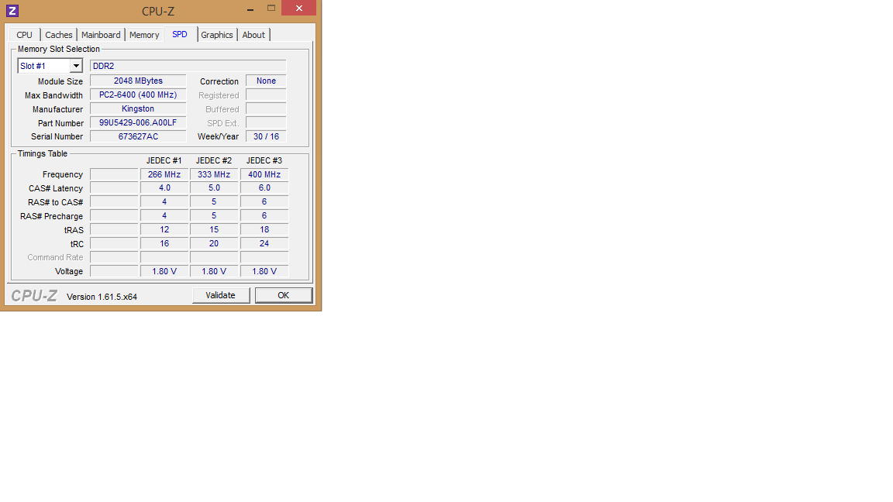Click the OK button
Screen dimensions: 893x502
tap(284, 295)
